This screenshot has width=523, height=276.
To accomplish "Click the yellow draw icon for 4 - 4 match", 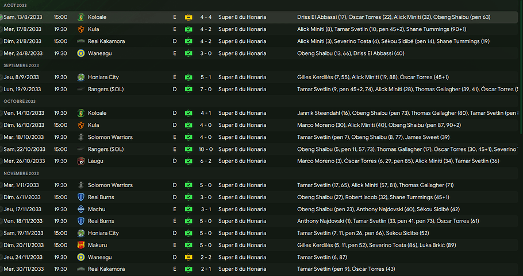I will [x=189, y=17].
